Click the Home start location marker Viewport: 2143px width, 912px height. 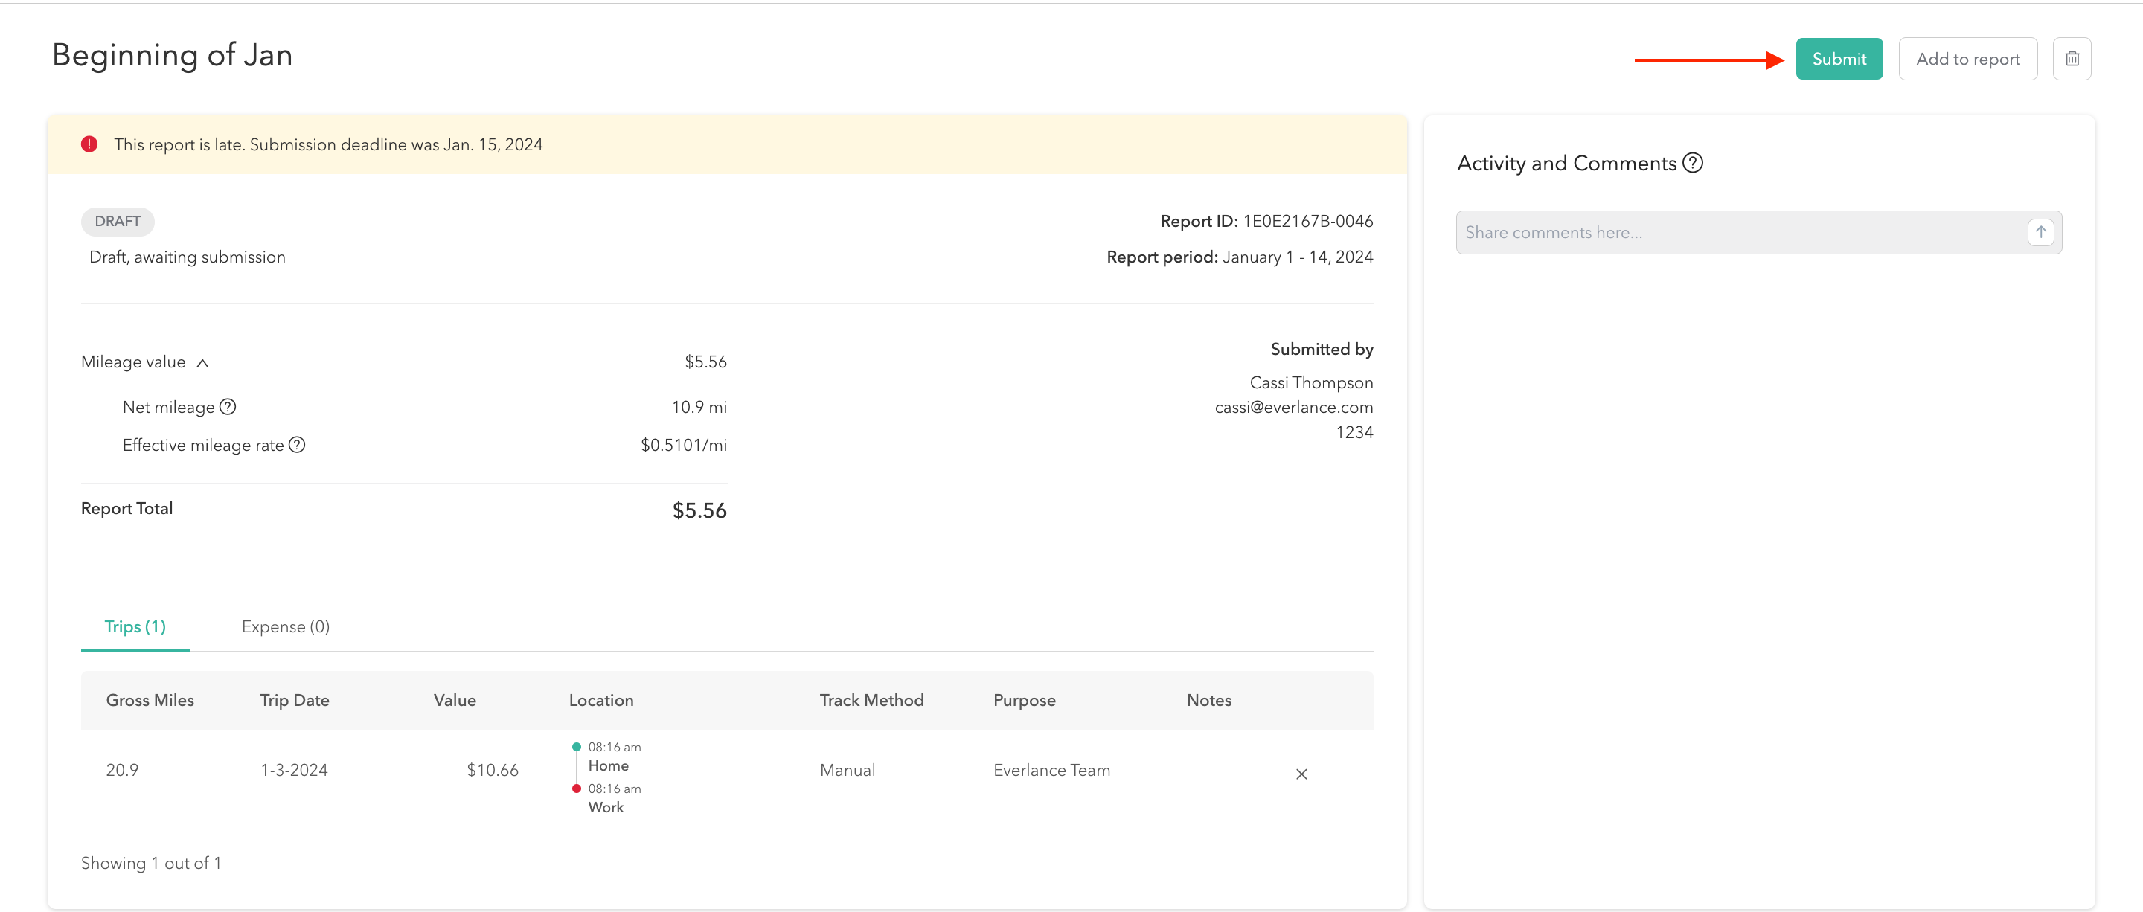tap(577, 747)
